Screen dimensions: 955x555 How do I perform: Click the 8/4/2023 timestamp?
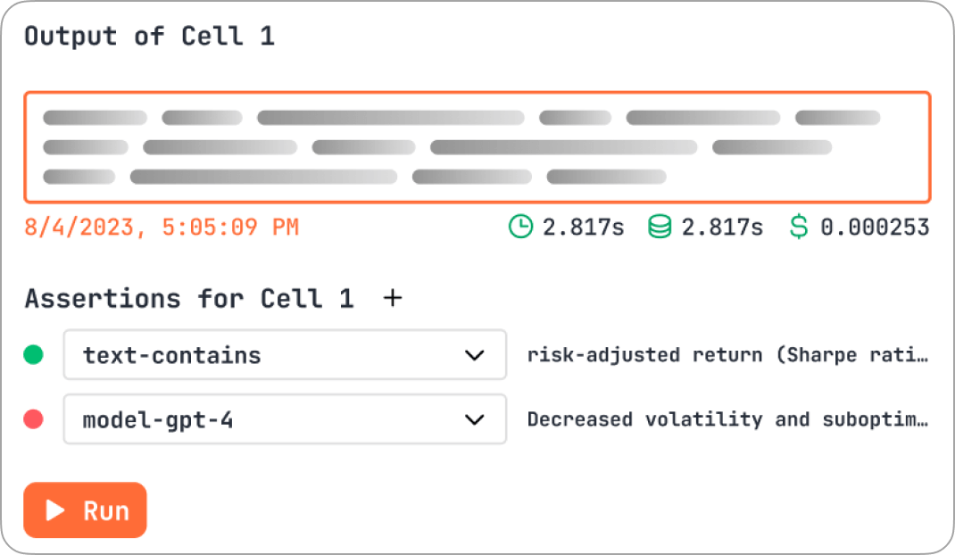tap(162, 228)
